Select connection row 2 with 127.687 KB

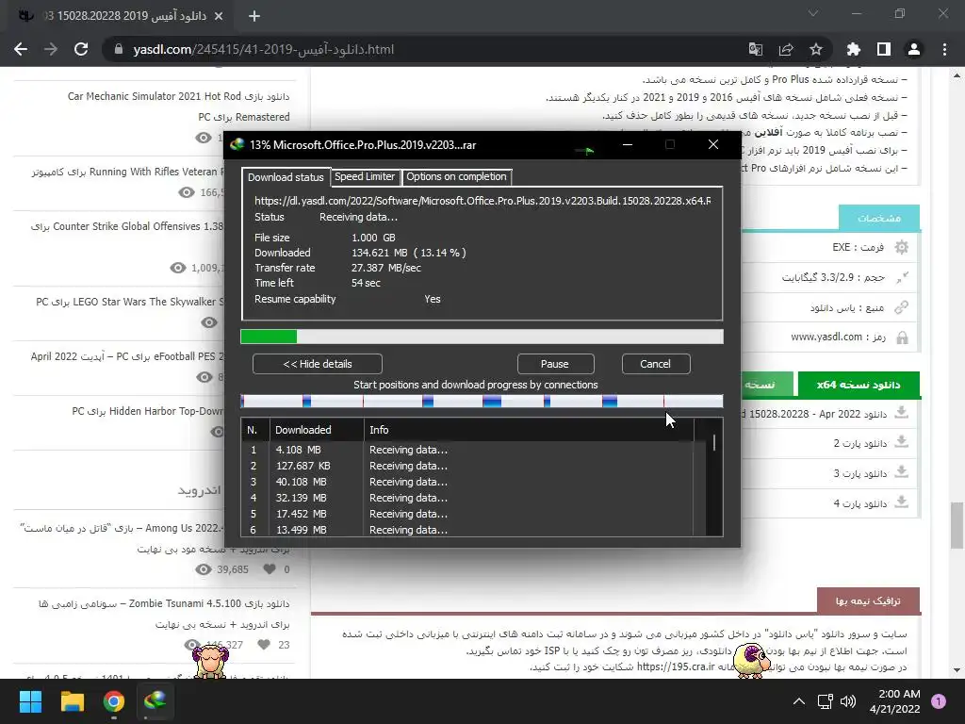pos(467,466)
